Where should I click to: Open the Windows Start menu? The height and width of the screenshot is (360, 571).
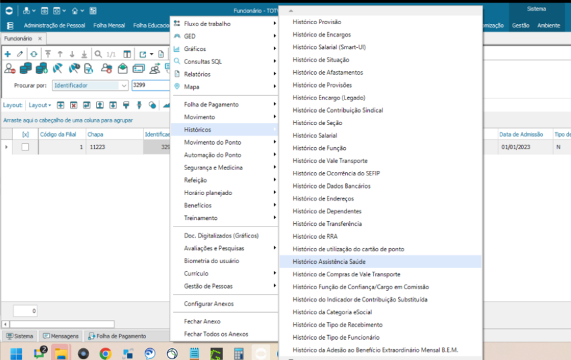click(x=16, y=353)
